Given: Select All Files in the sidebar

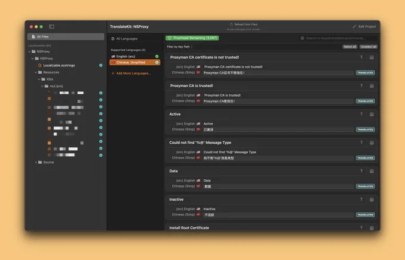Looking at the screenshot, I should click(66, 37).
